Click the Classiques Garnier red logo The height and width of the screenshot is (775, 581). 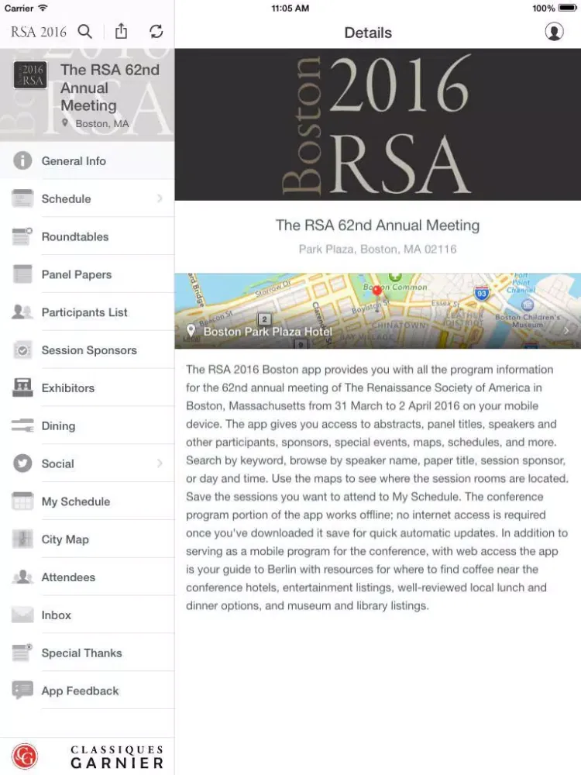tap(25, 756)
